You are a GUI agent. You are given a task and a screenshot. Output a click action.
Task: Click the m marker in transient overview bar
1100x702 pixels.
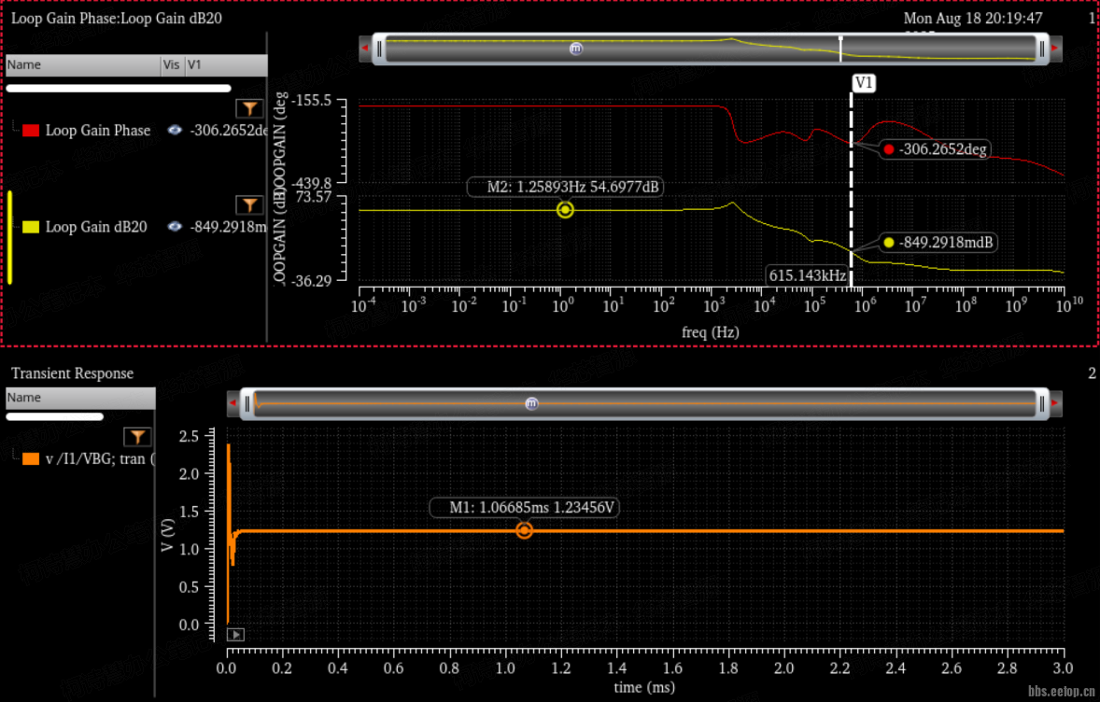tap(531, 403)
